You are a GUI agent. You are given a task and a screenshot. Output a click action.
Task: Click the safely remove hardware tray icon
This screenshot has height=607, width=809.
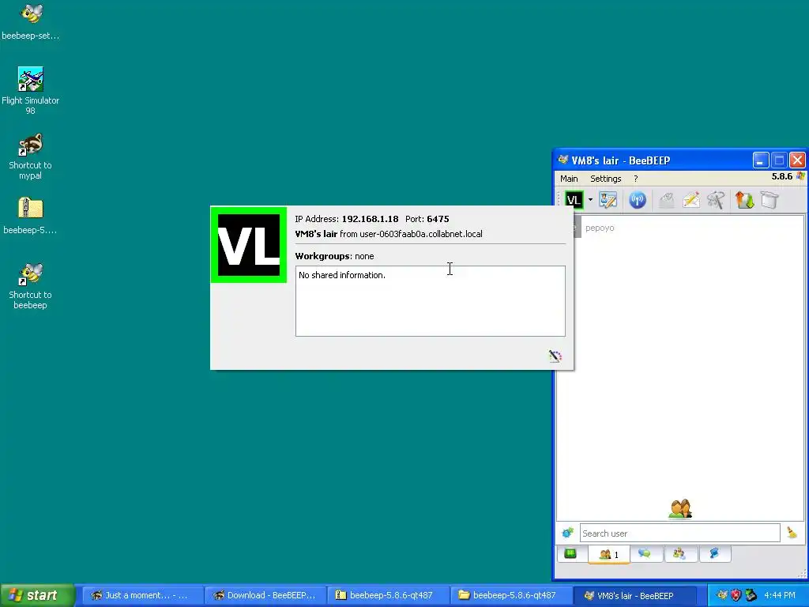[x=751, y=595]
